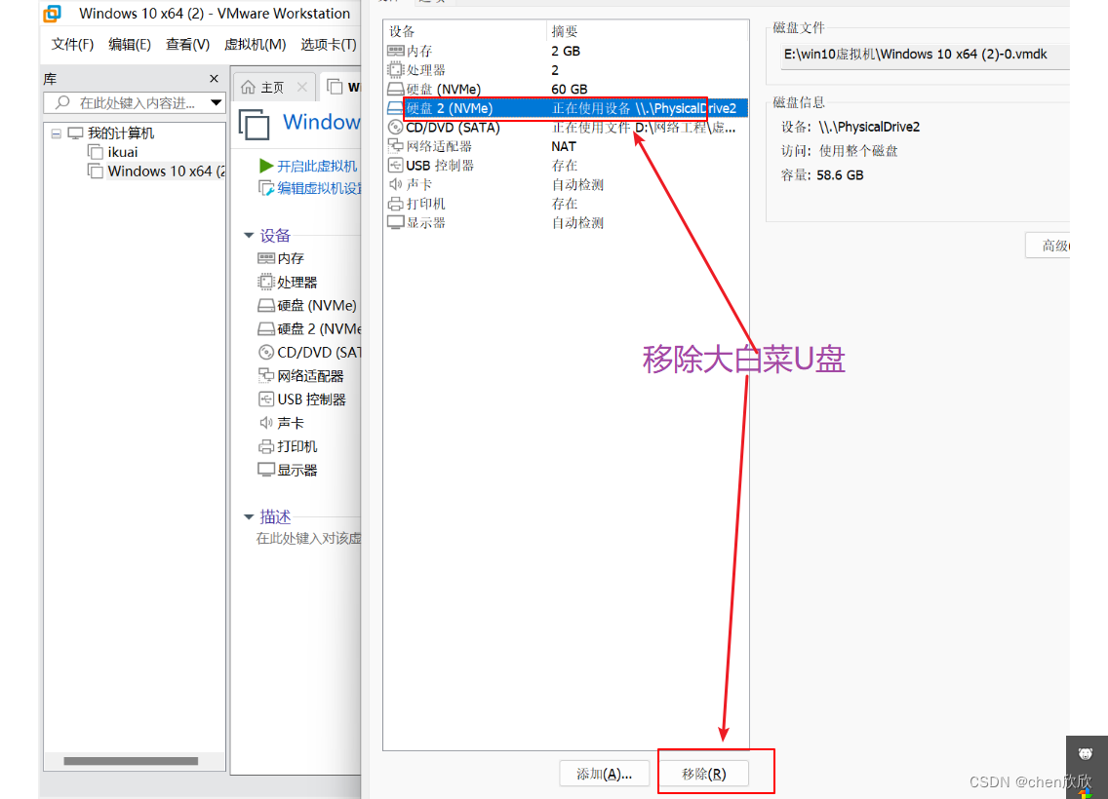Collapse the 我的计算机 tree node
1108x799 pixels.
(56, 133)
